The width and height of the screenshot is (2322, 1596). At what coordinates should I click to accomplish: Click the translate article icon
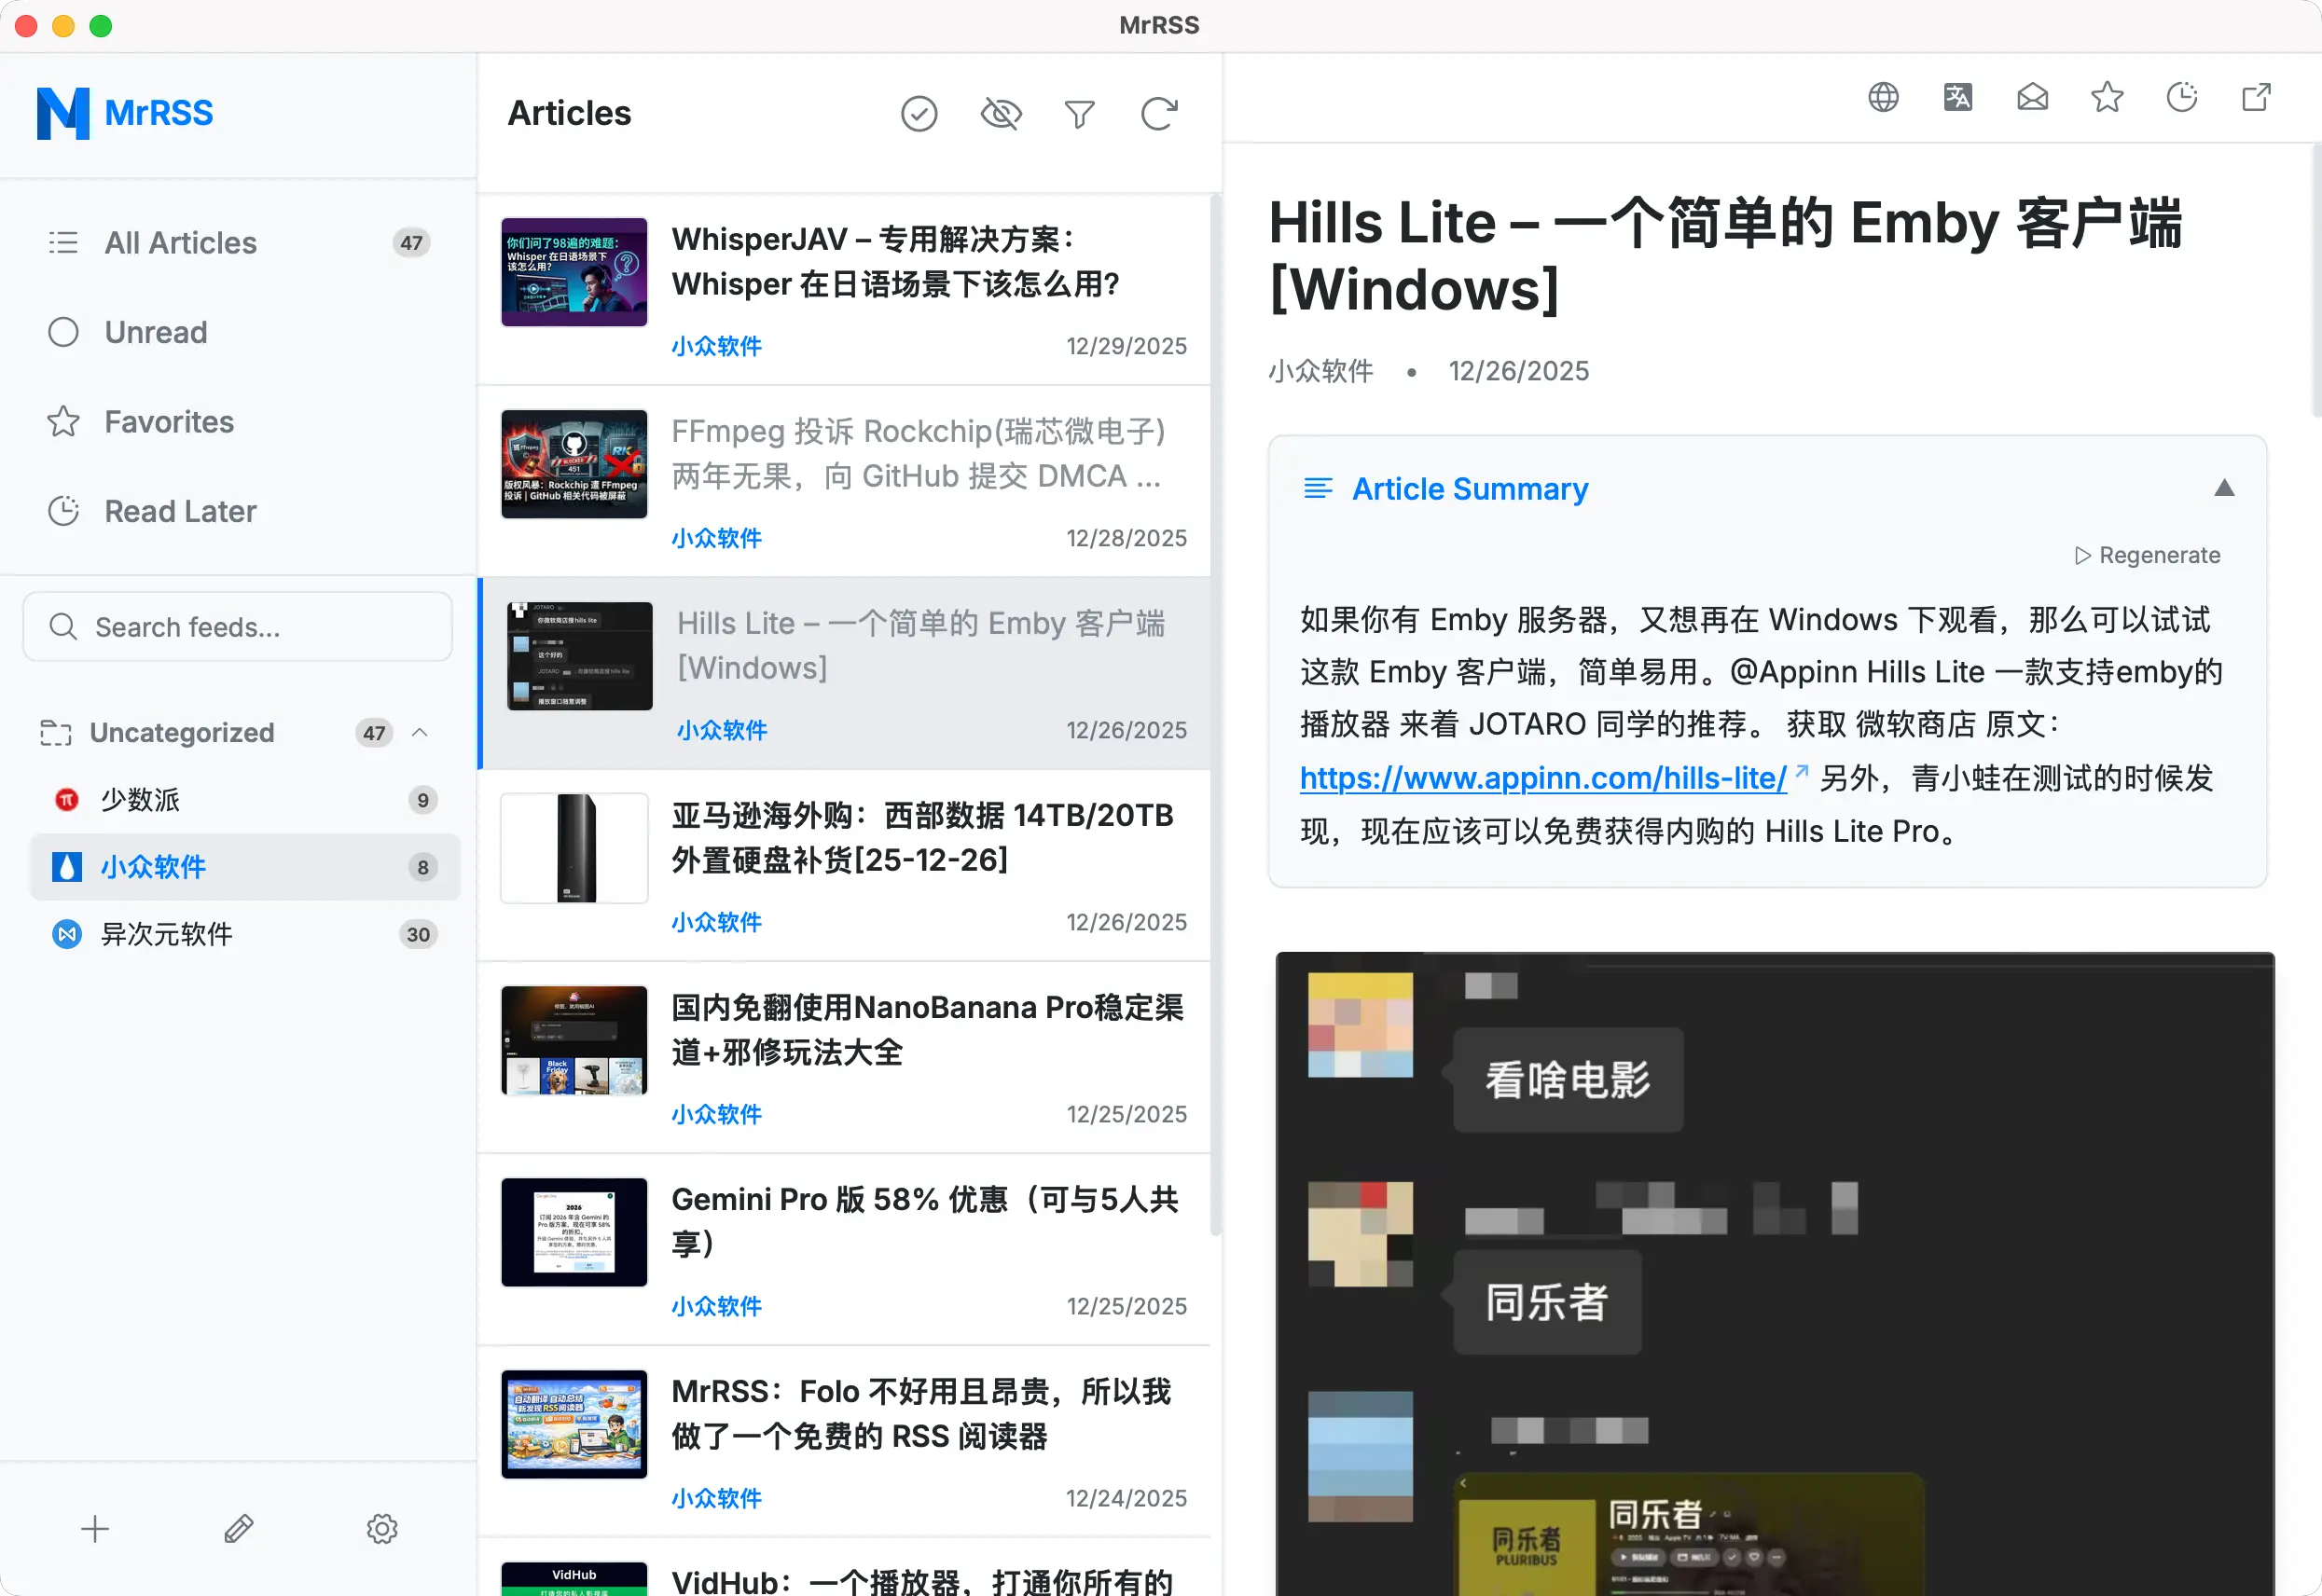click(1957, 97)
